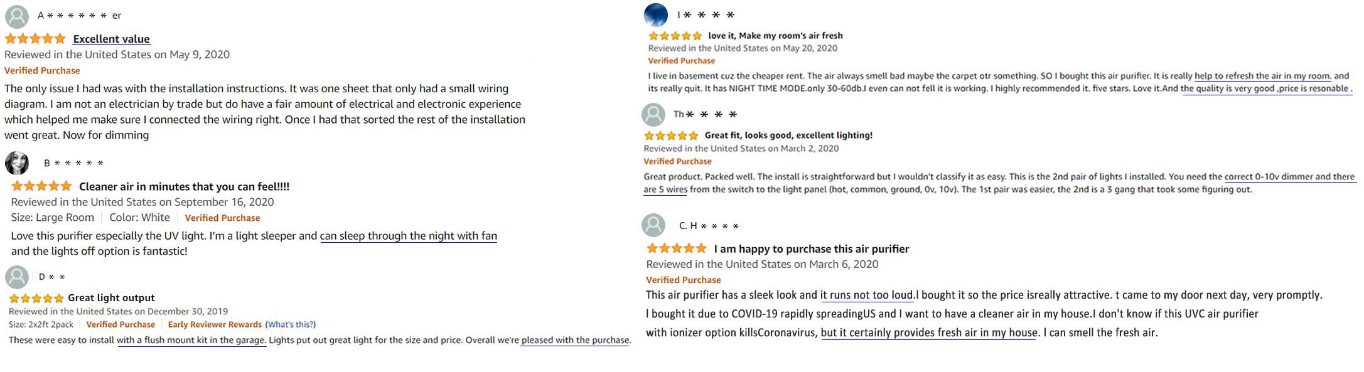Open the profile photo of reviewer B*****
The width and height of the screenshot is (1364, 372).
[x=17, y=163]
